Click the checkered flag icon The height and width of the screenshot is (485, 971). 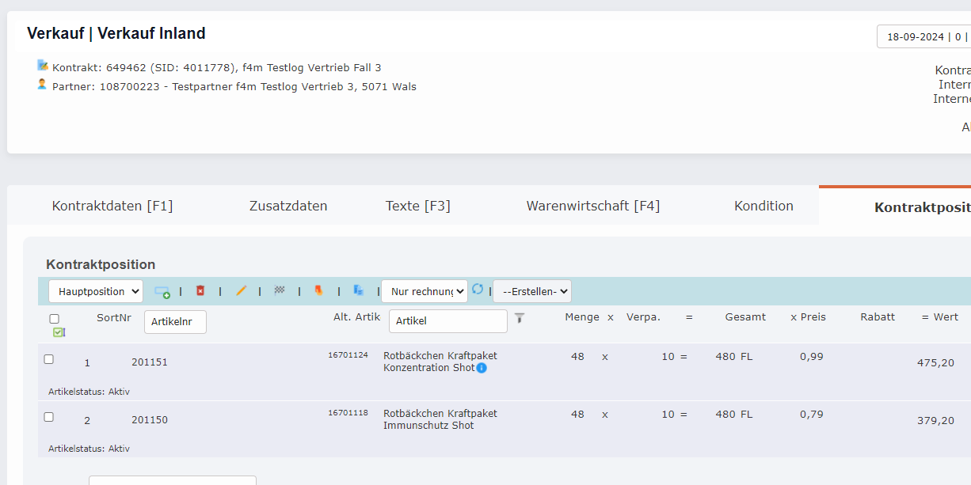[279, 291]
